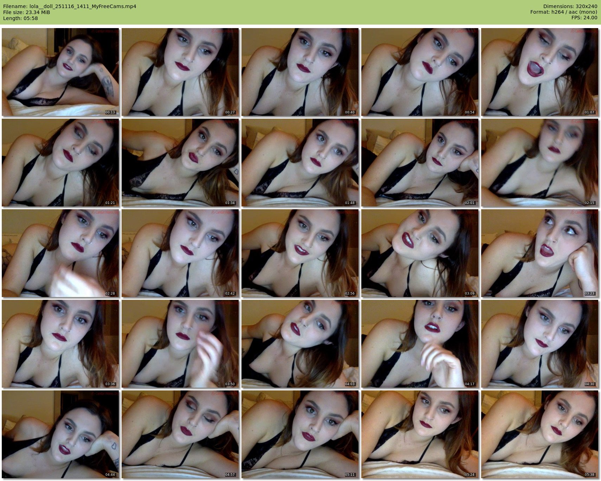The height and width of the screenshot is (481, 601).
Task: Open the frame stamped 04:44
Action: 60,434
